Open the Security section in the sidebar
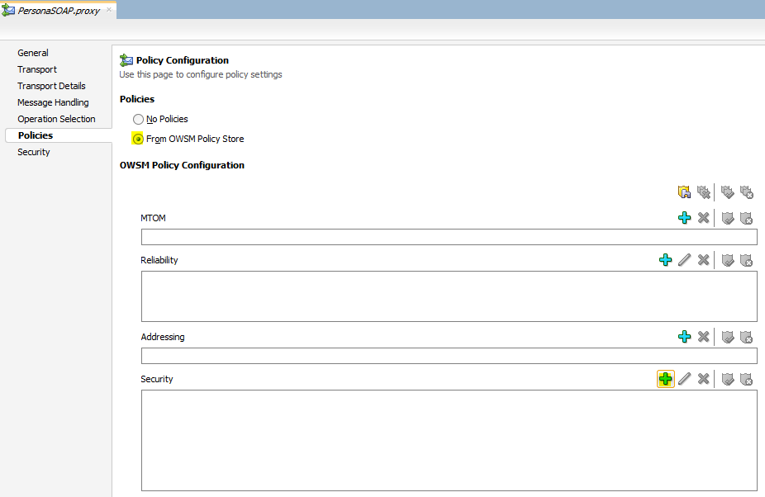 [33, 151]
